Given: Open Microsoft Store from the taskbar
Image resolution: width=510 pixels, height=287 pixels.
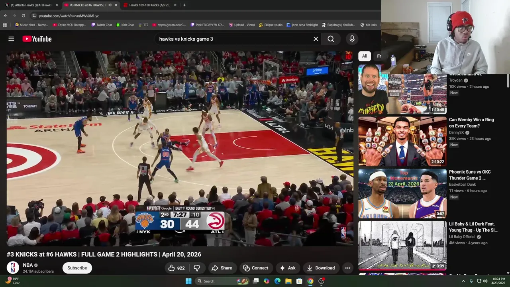Looking at the screenshot, I should [x=299, y=281].
